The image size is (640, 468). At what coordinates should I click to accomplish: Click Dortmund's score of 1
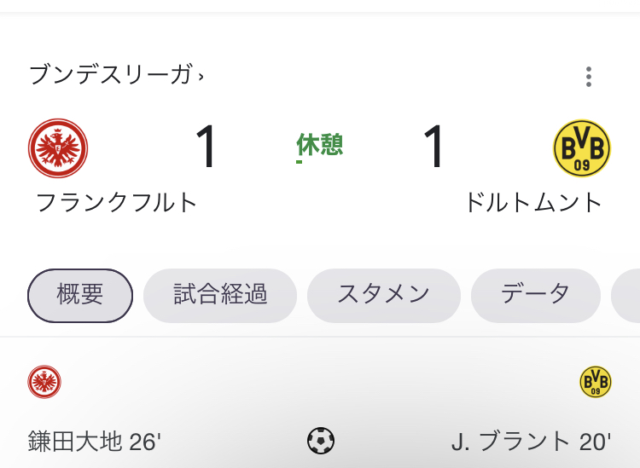[433, 147]
